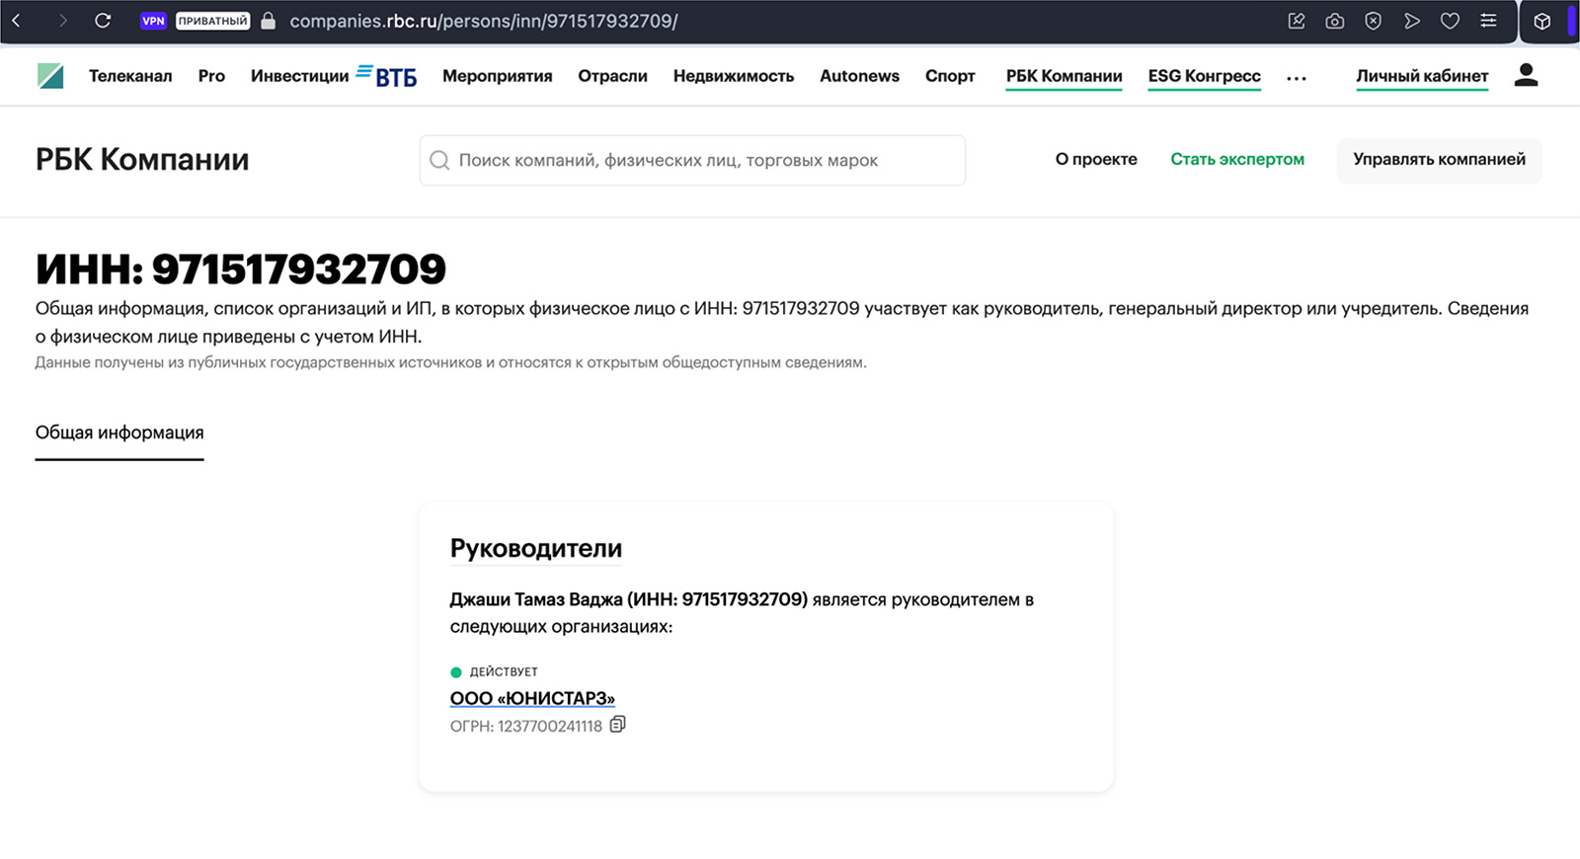The width and height of the screenshot is (1580, 859).
Task: Click the browser back arrow
Action: coord(17,21)
